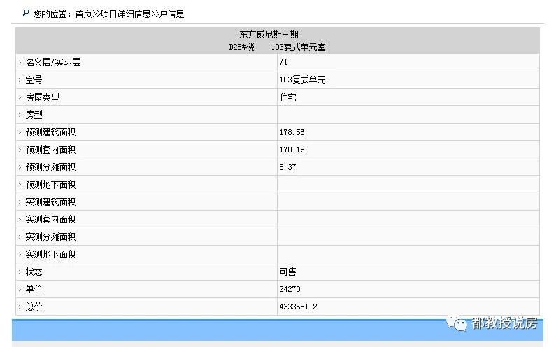Viewport: 556px width, 347px height.
Task: Click the total price value 4333651.2
Action: 298,307
